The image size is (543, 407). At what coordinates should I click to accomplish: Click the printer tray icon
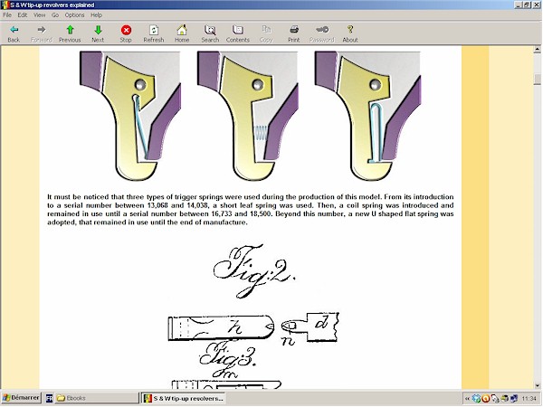point(505,399)
